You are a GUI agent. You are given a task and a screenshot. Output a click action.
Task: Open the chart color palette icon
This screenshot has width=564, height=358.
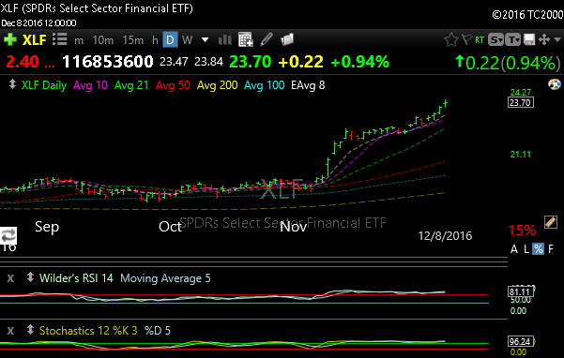pyautogui.click(x=555, y=84)
